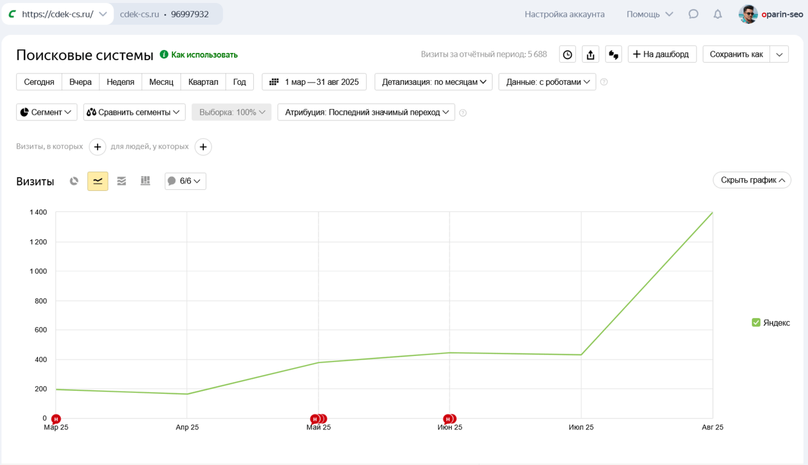The height and width of the screenshot is (465, 808).
Task: Select the stacked area chart icon
Action: pyautogui.click(x=122, y=181)
